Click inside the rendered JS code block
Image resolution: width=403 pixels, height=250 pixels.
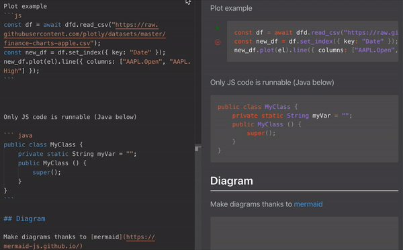[312, 42]
